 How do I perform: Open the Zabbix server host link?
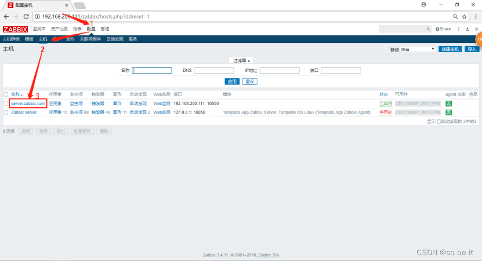[x=24, y=113]
